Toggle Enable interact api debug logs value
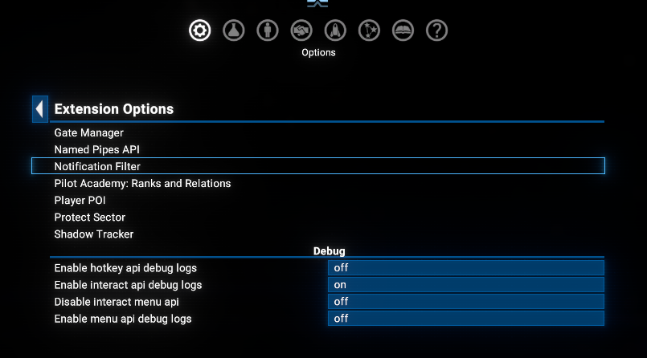647x358 pixels. point(466,285)
